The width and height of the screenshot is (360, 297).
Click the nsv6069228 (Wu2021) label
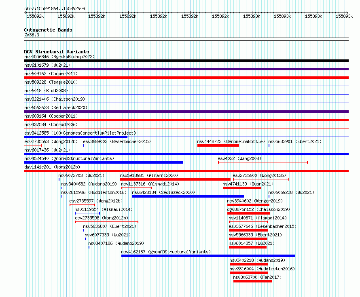click(x=291, y=192)
